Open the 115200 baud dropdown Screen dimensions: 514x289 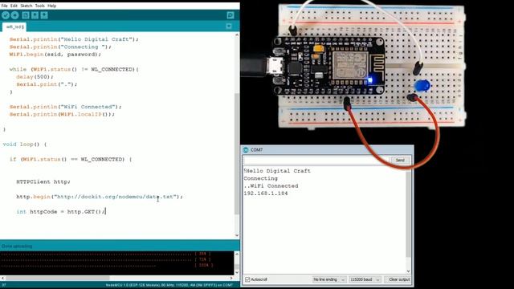(365, 279)
